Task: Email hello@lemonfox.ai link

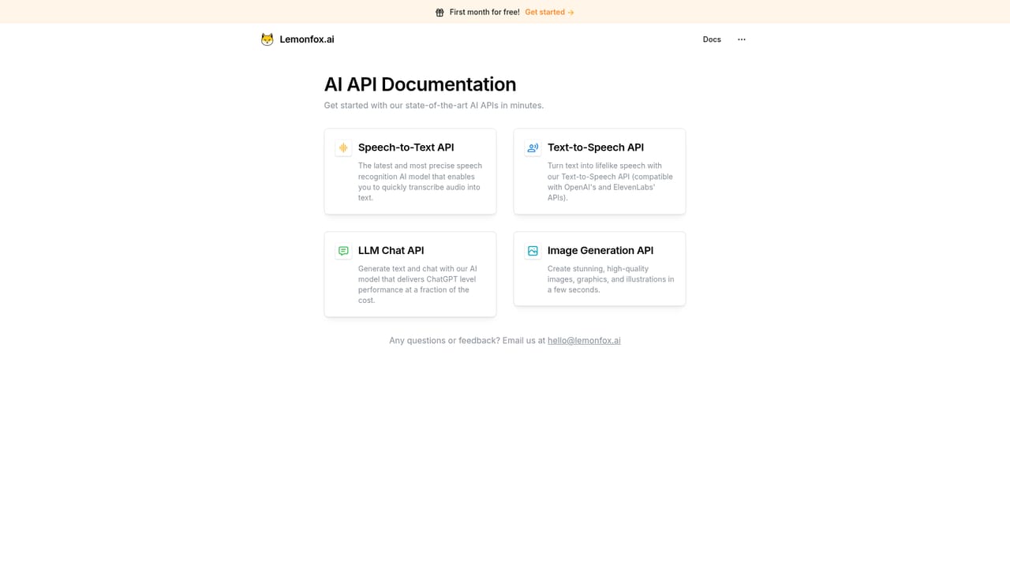Action: [x=584, y=341]
